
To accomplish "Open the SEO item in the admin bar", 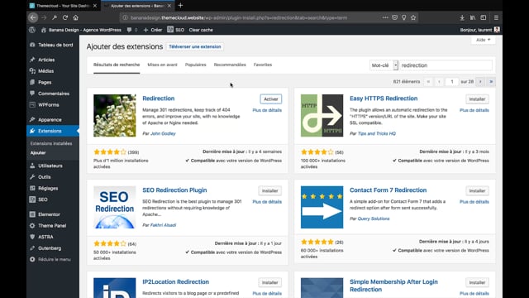I will [x=176, y=30].
